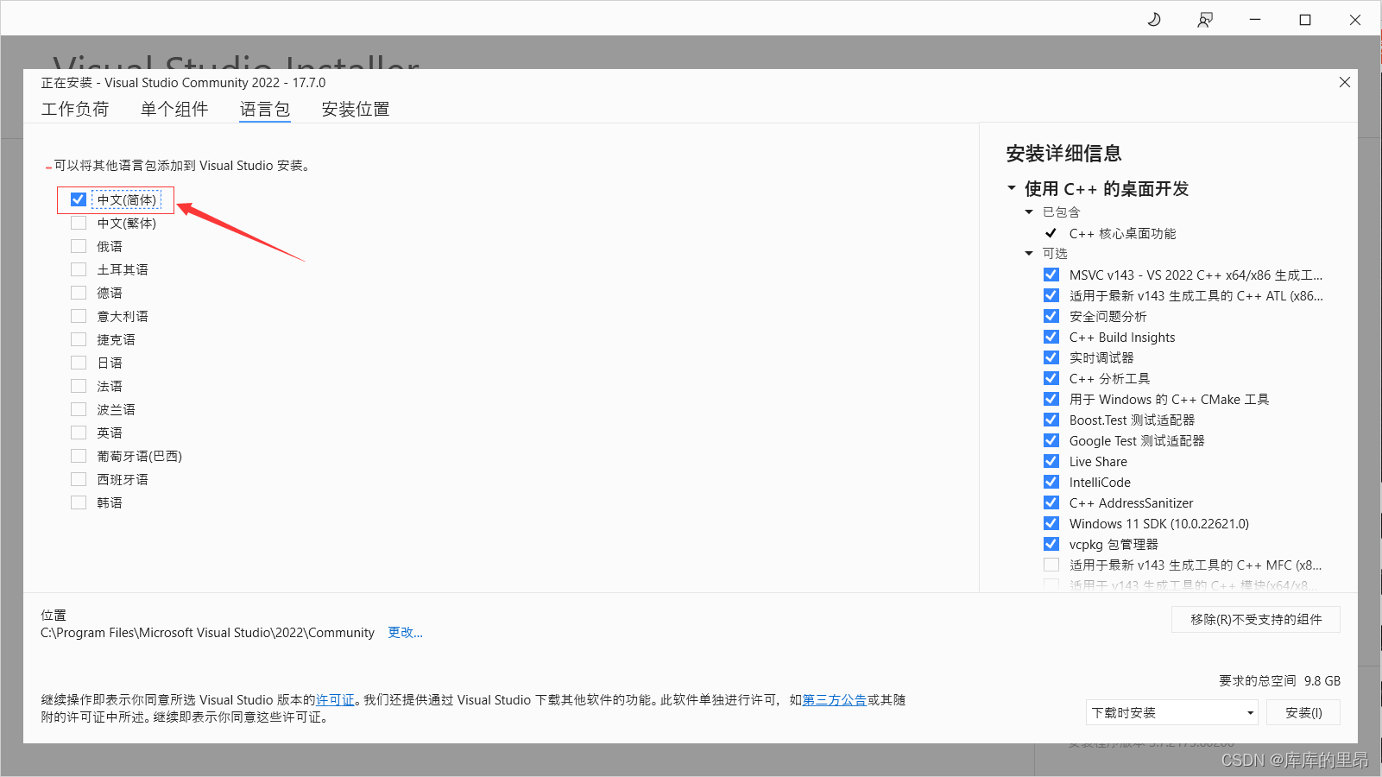Screen dimensions: 1382x777
Task: Click the 安装(I) button
Action: coord(1303,712)
